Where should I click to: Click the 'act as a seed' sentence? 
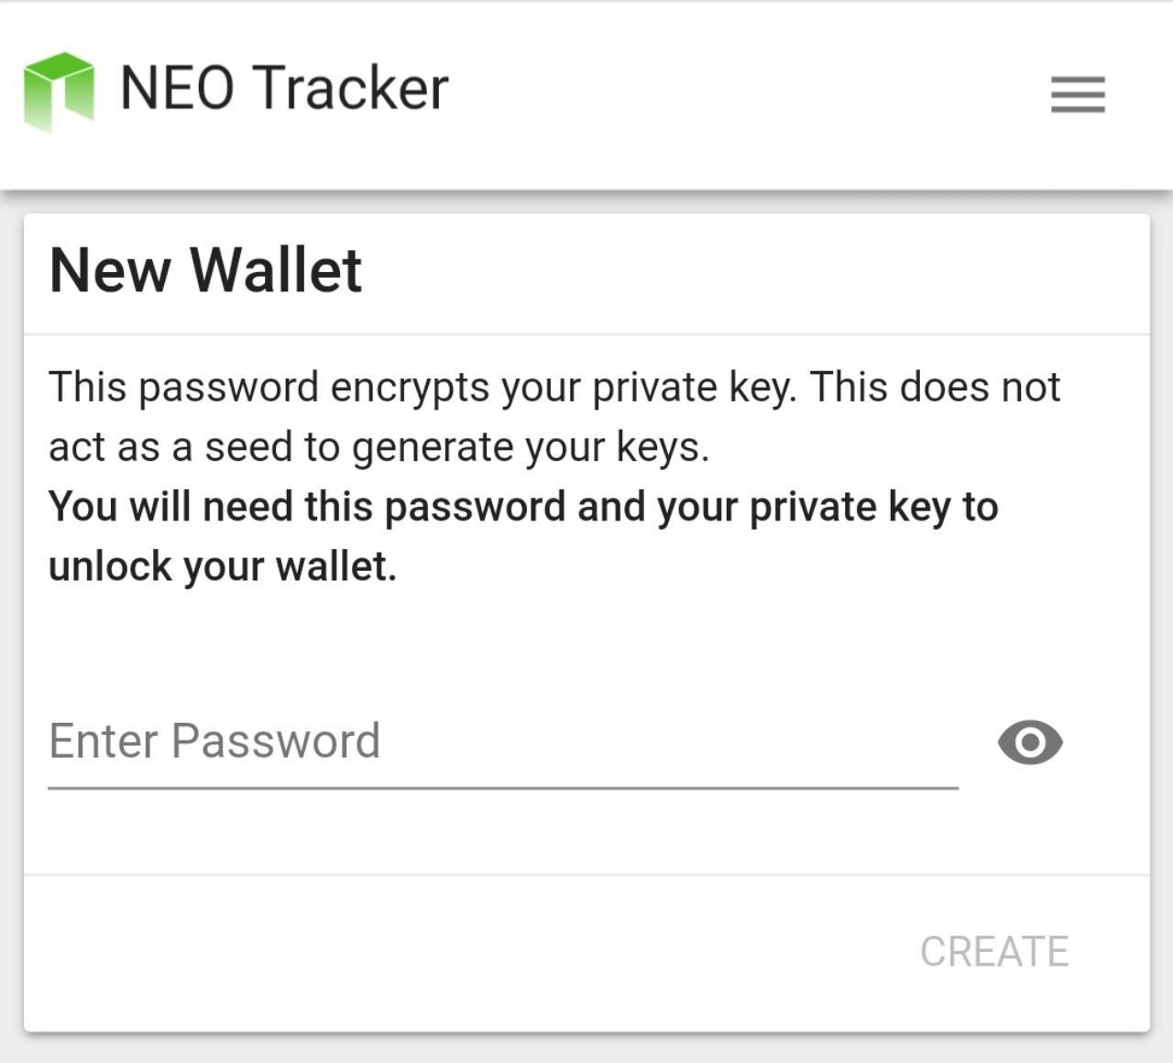pos(379,447)
